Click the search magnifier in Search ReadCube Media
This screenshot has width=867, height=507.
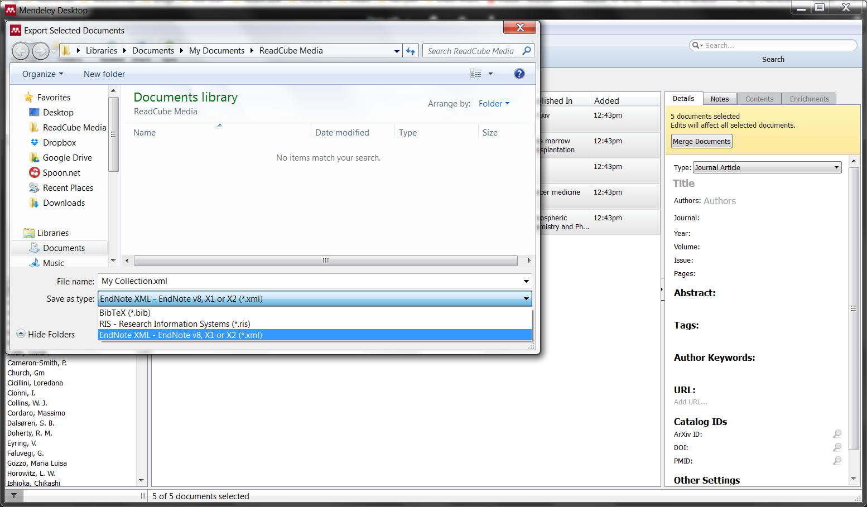tap(527, 51)
